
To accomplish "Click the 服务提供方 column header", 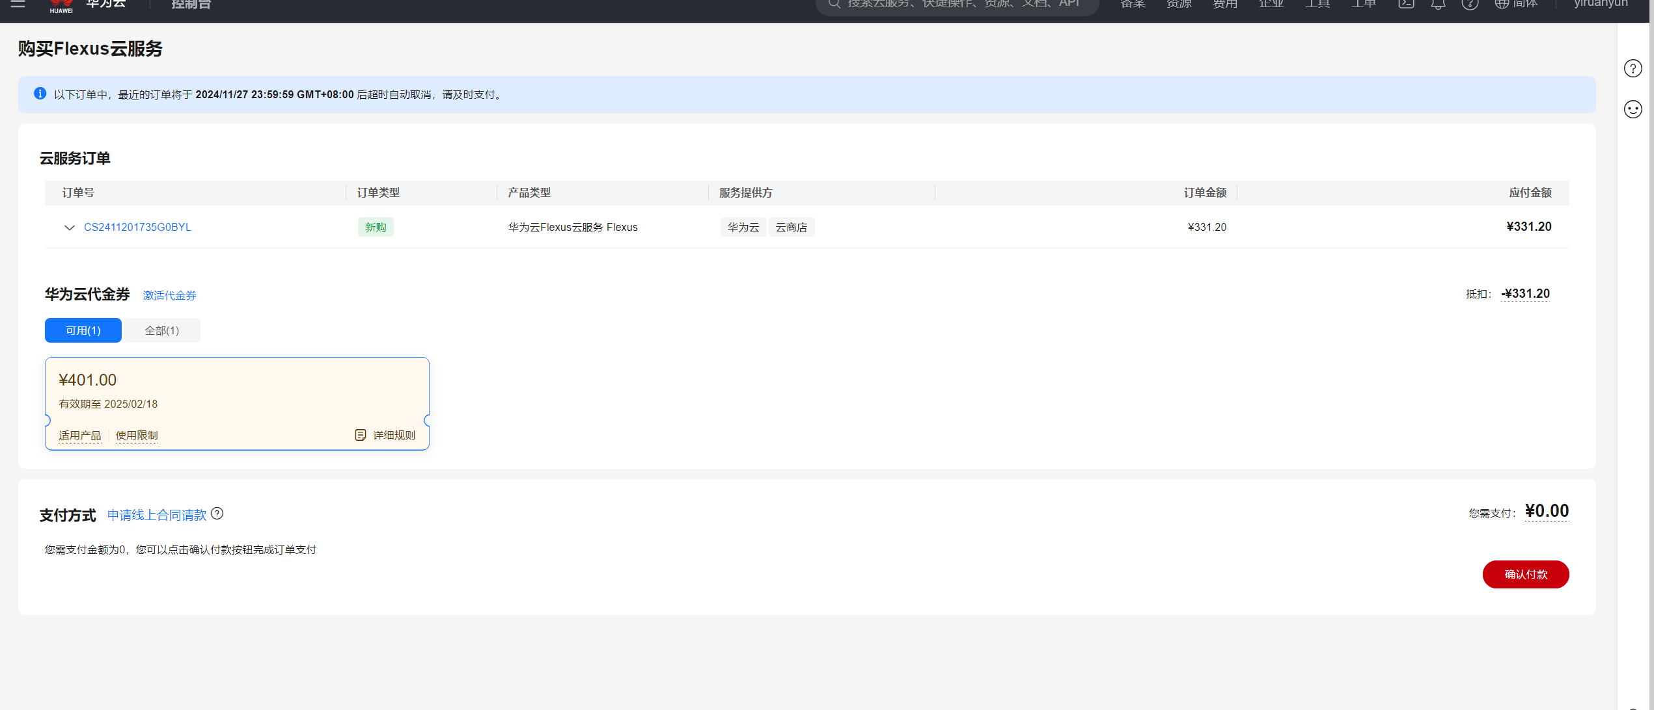I will pos(746,192).
